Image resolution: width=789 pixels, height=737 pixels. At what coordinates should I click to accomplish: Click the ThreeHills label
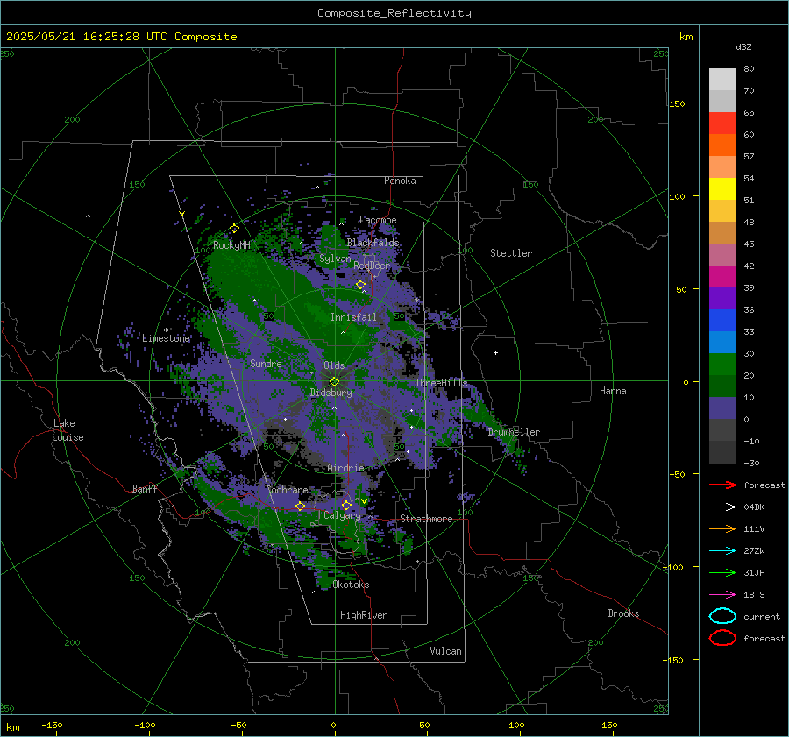pyautogui.click(x=441, y=383)
